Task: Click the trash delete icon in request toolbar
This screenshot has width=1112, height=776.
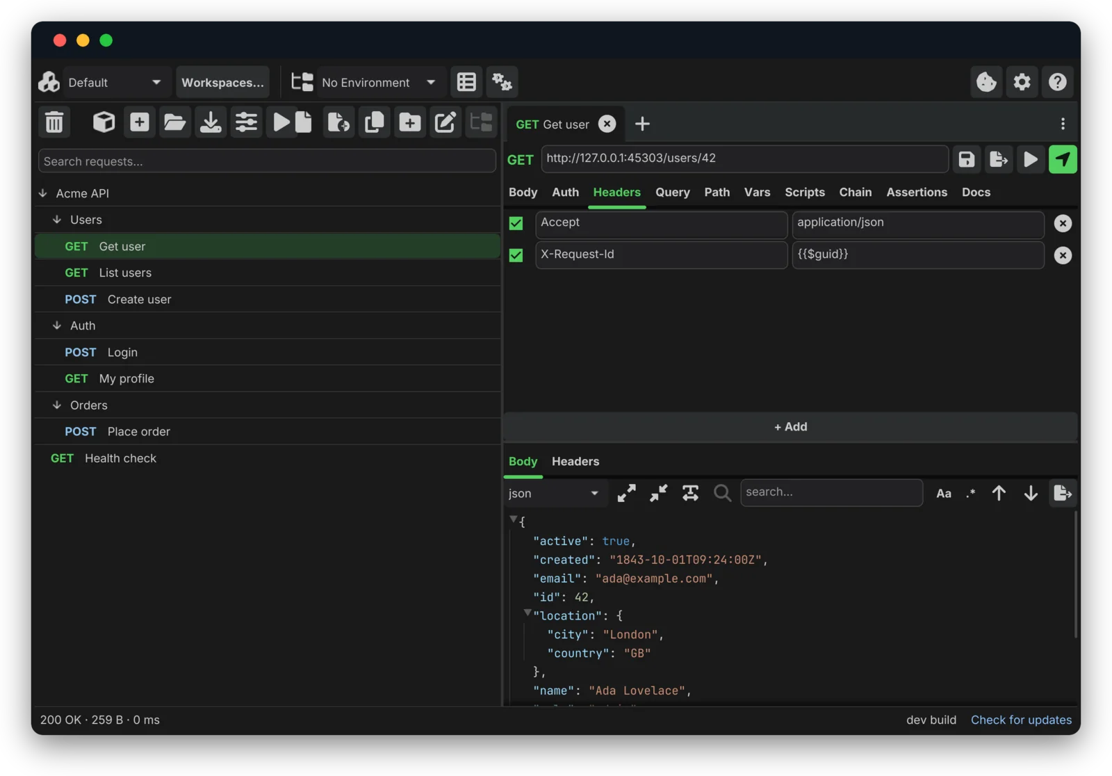Action: pos(54,122)
